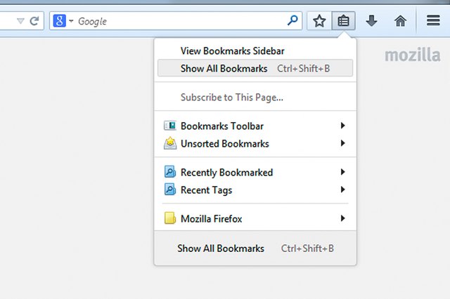
Task: Open the search engine dropdown arrow
Action: pyautogui.click(x=71, y=21)
